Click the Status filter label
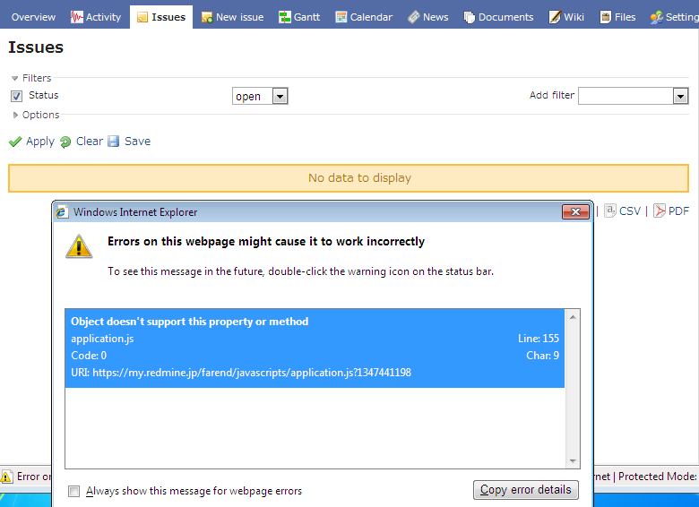The image size is (699, 507). click(x=43, y=95)
